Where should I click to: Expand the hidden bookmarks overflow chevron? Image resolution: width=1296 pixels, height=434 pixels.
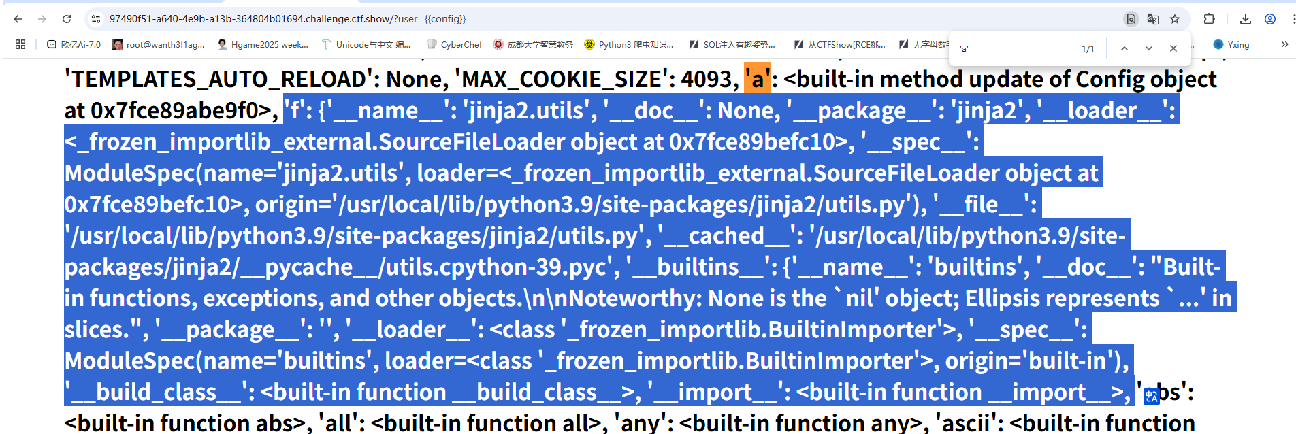(x=1284, y=44)
